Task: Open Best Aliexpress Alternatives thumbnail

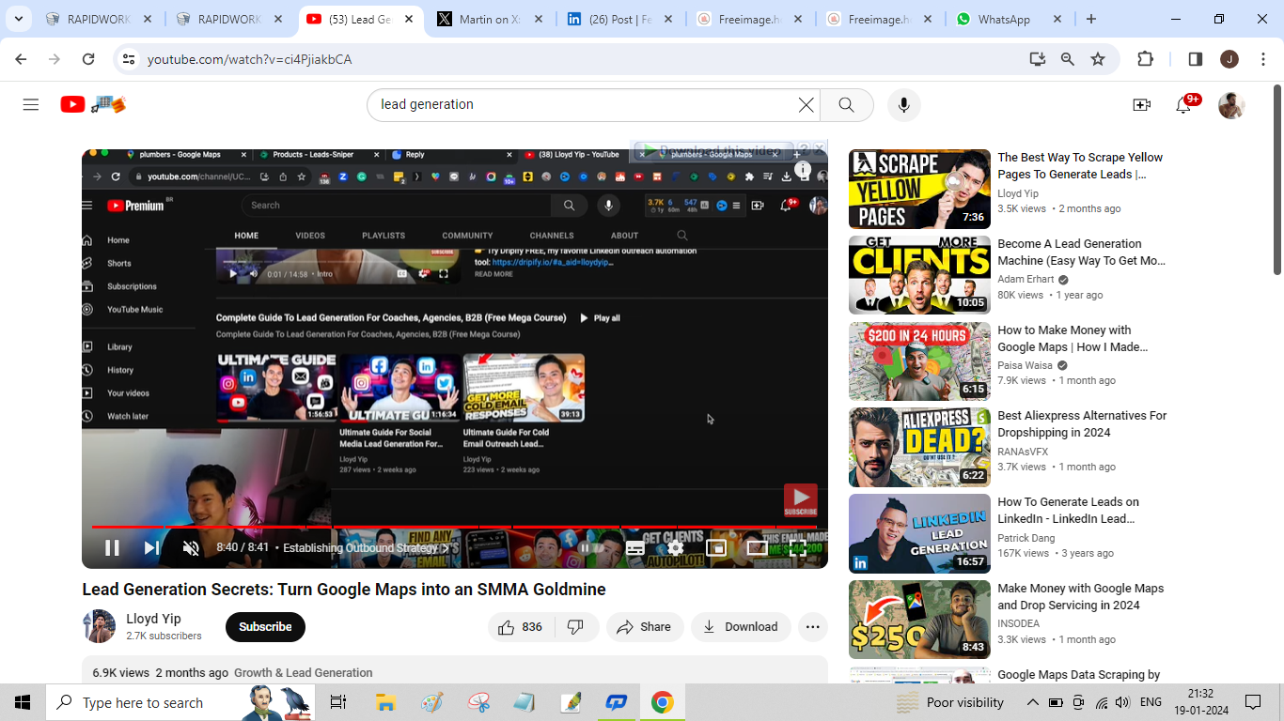Action: click(x=919, y=447)
